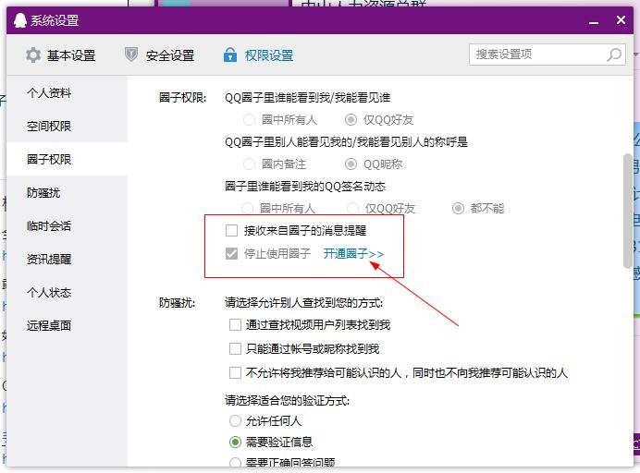640x473 pixels.
Task: Click the gear icon beside 基本设置
Action: [33, 55]
